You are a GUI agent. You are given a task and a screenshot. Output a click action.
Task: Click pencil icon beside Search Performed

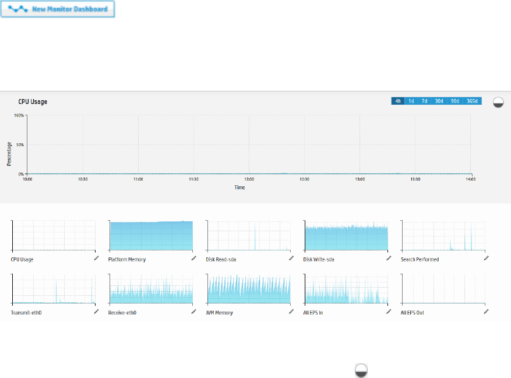point(486,258)
